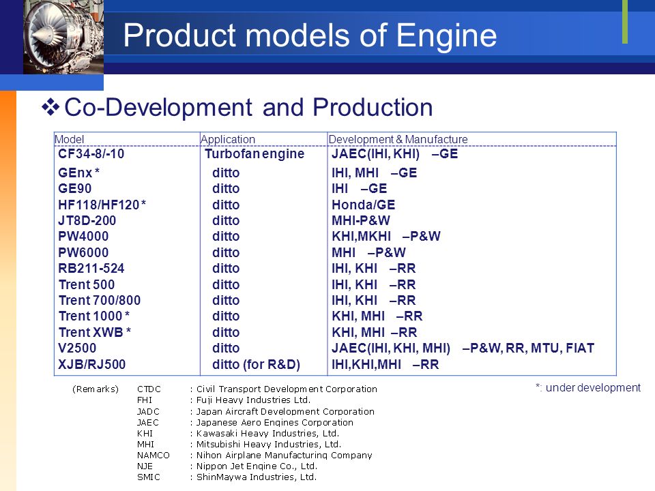This screenshot has height=491, width=655.
Task: Click the 'Development & Manufacture' column header
Action: (x=398, y=139)
